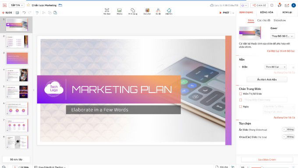Open the Thay Đổi Bố Cục dropdown
The height and width of the screenshot is (168, 298).
click(282, 36)
